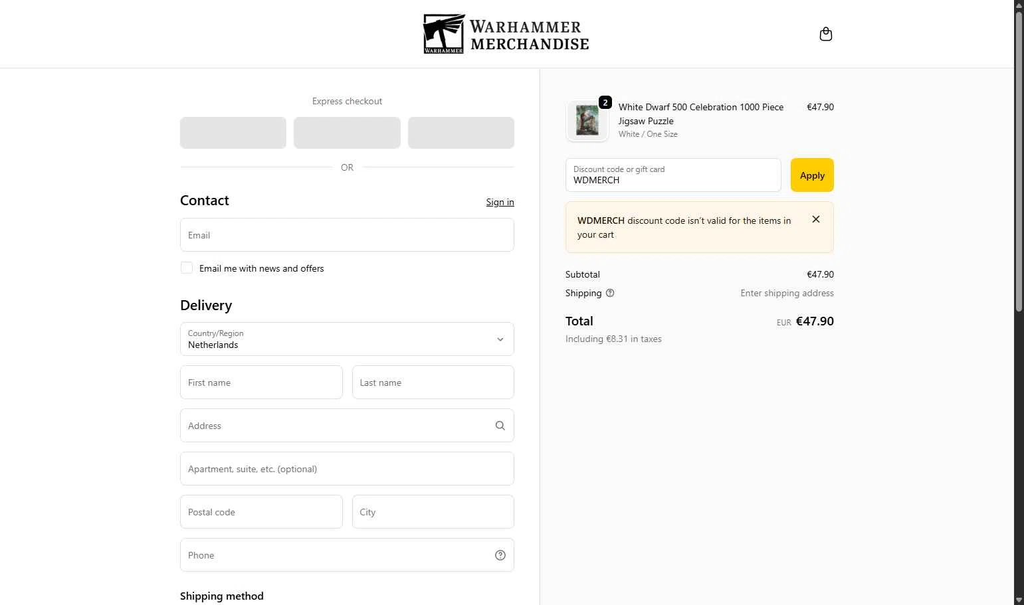
Task: Focus the Email input field
Action: pos(347,235)
